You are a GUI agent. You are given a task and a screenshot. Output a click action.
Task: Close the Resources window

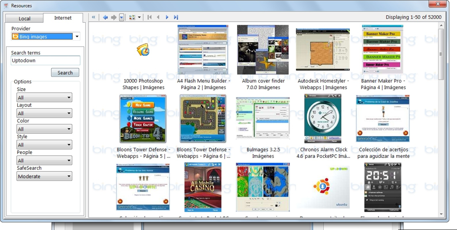(x=438, y=4)
